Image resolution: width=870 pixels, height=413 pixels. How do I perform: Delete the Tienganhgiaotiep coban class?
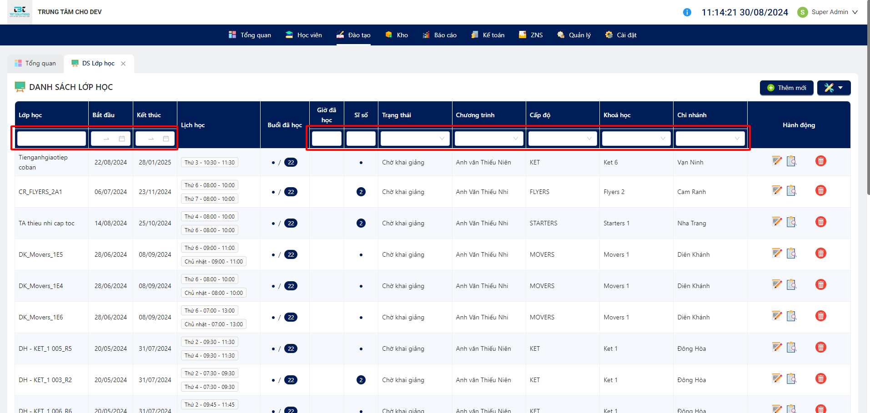(821, 161)
